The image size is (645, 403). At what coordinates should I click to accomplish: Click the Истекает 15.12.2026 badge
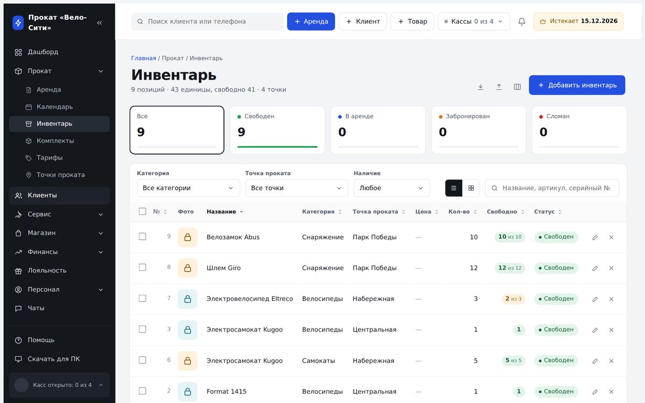pos(578,21)
